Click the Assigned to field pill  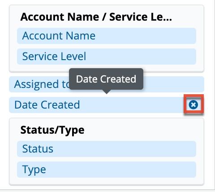point(107,84)
